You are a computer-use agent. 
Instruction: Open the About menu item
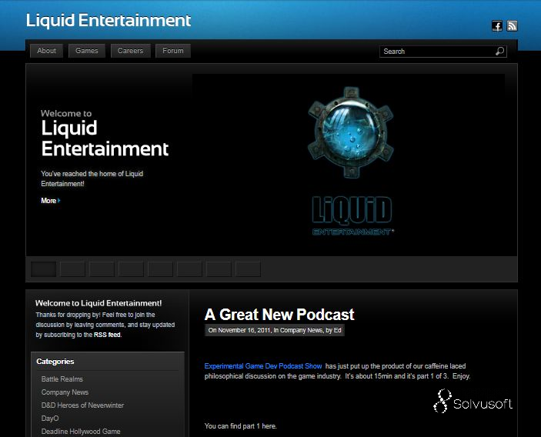(47, 51)
